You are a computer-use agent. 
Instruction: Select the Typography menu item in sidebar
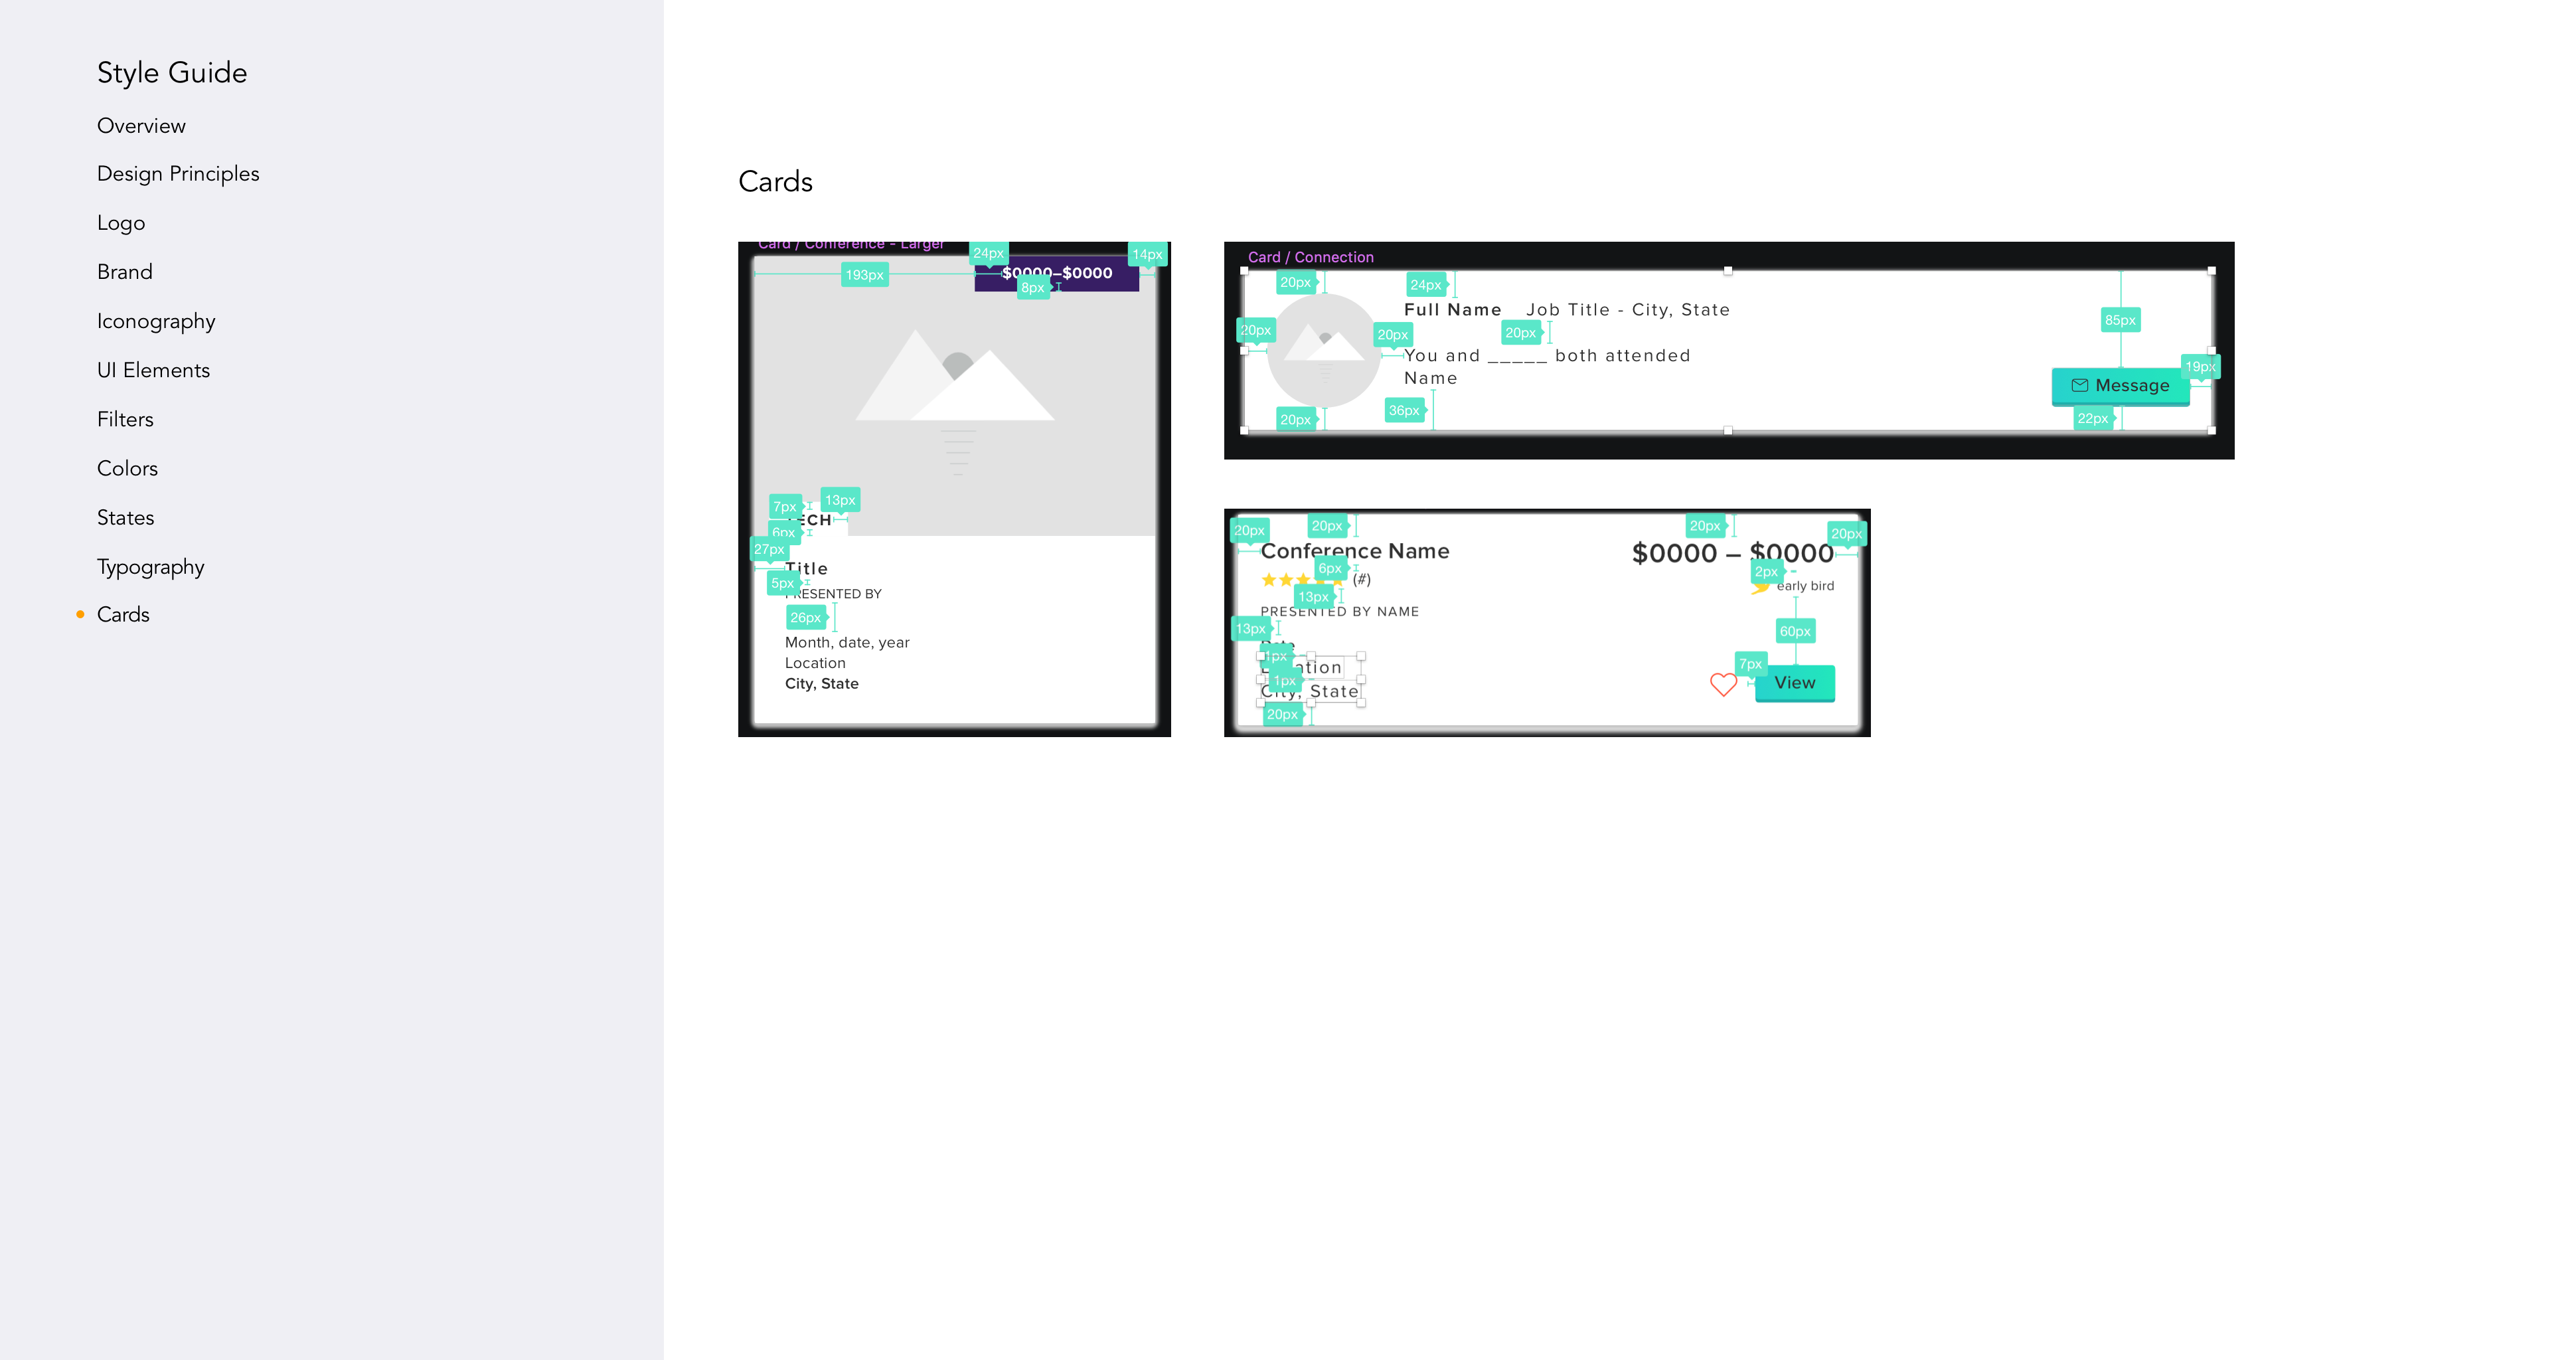pos(150,566)
